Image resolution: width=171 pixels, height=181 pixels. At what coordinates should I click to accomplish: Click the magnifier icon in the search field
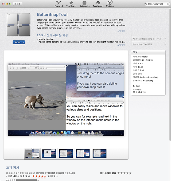146,4
